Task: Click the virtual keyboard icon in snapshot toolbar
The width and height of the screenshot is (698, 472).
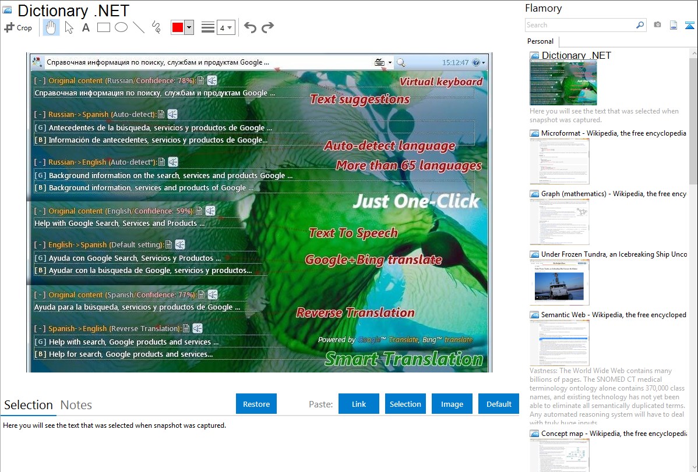Action: [379, 62]
